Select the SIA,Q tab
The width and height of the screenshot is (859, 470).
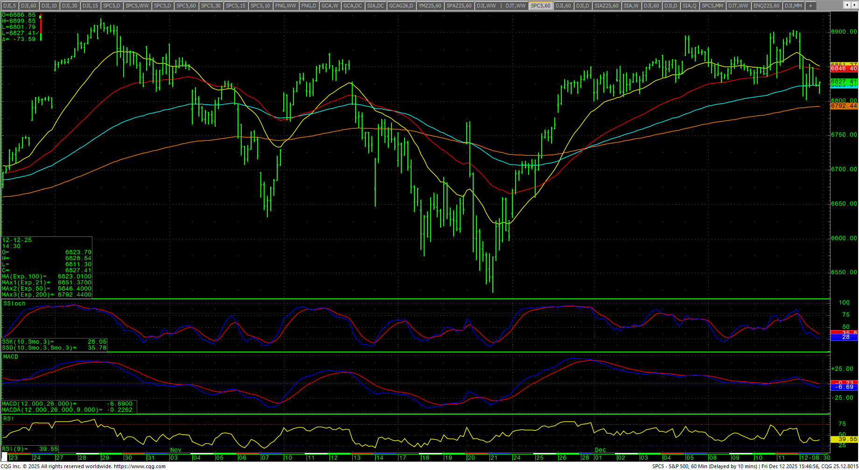(x=689, y=6)
